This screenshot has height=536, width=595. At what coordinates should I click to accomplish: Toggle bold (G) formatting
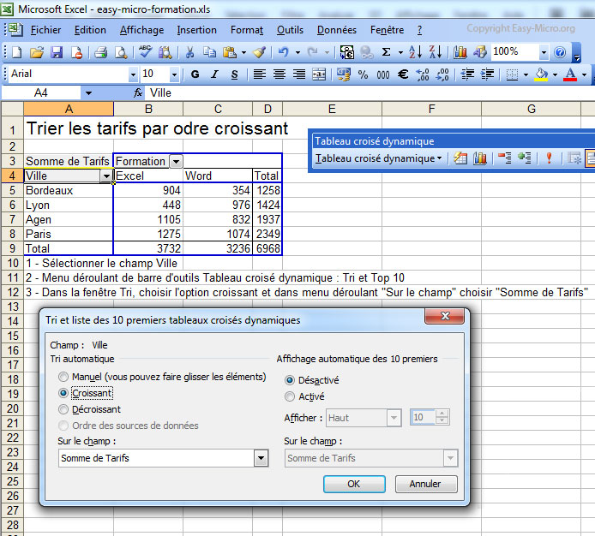pos(195,74)
